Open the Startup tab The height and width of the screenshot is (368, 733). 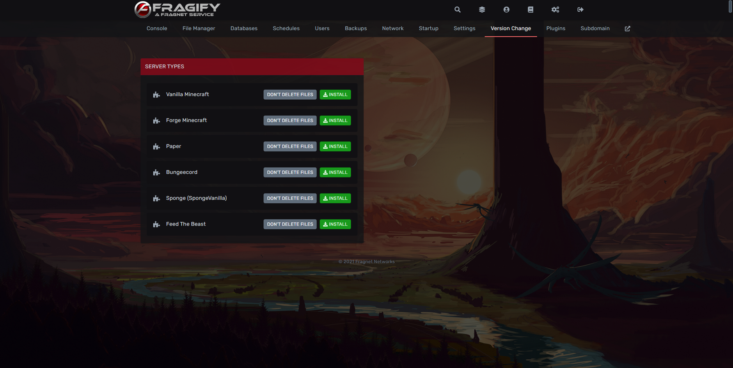[x=429, y=28]
